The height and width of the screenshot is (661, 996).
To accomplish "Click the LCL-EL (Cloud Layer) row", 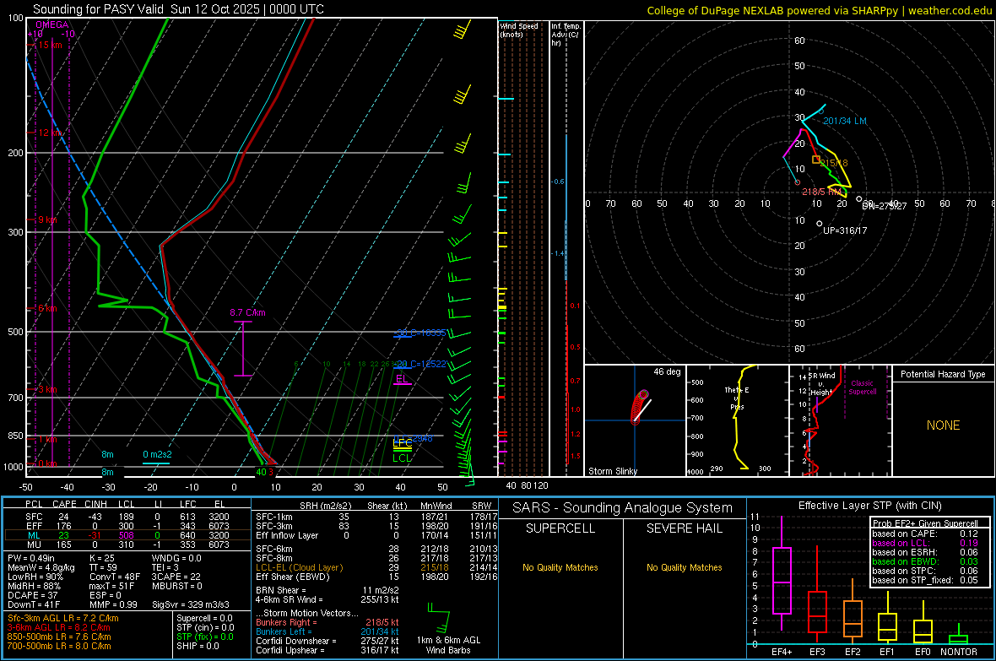I will 376,567.
